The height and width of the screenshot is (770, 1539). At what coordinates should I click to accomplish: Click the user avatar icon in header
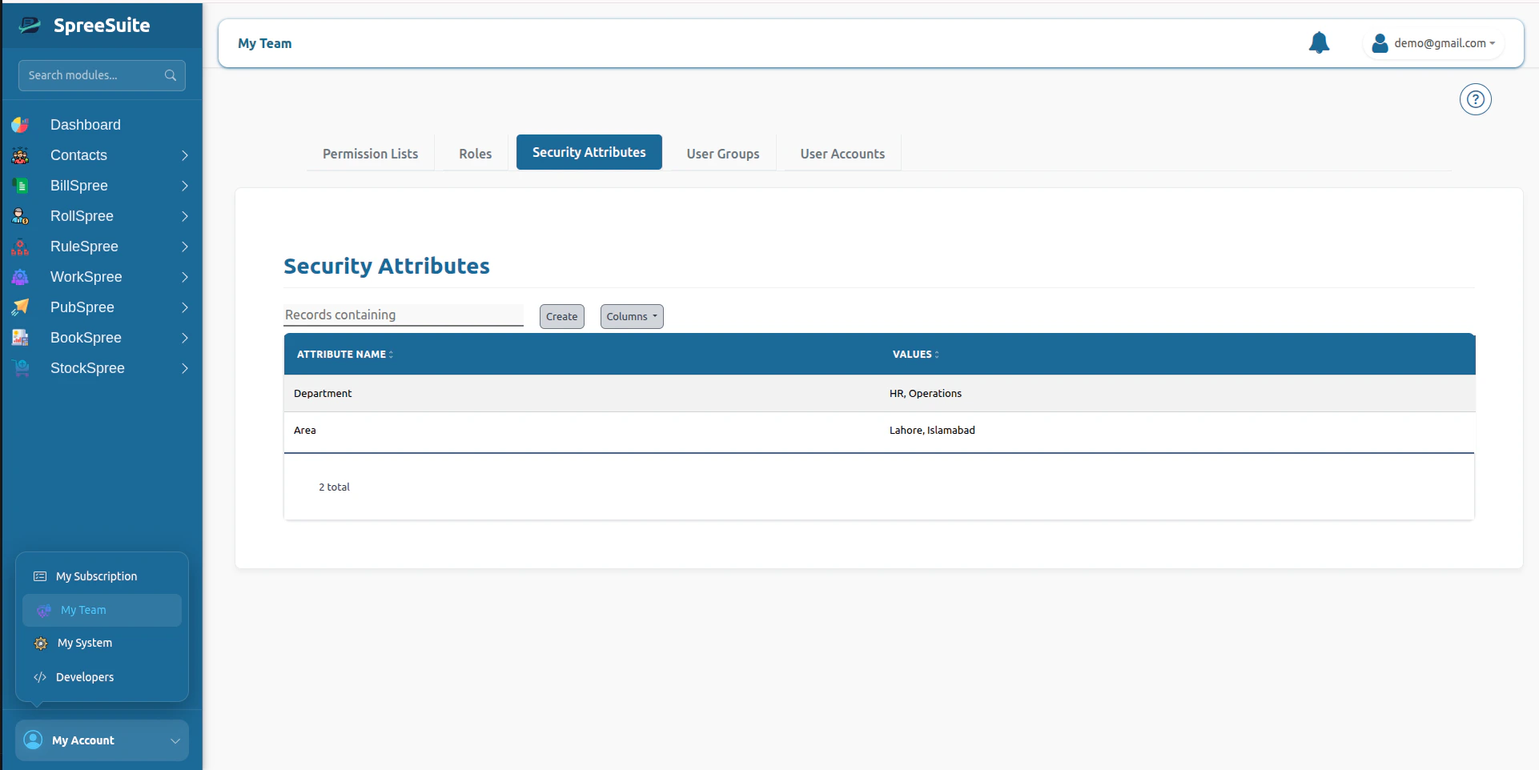(1380, 43)
